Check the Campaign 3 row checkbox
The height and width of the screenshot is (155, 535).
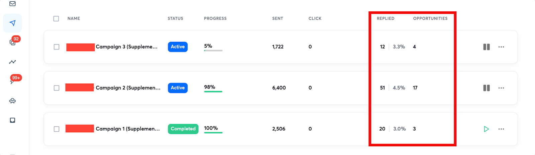(x=57, y=47)
